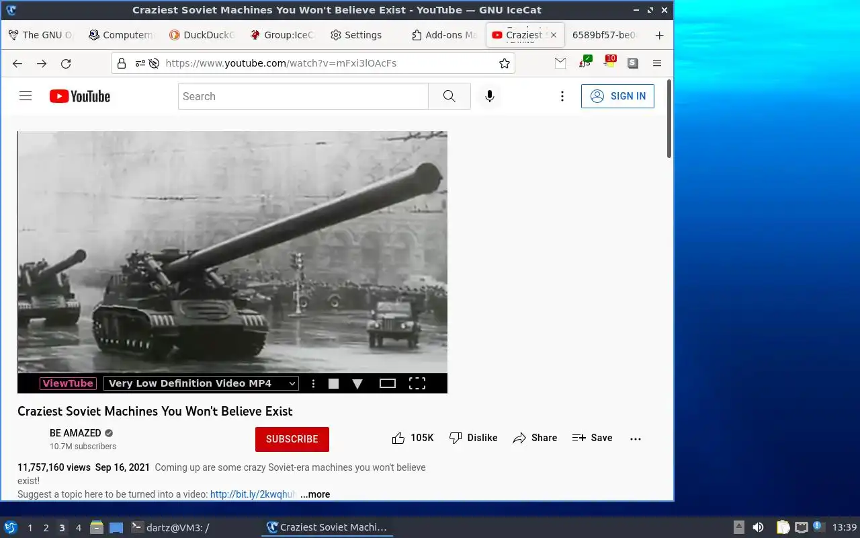Open the network tray icon
The image size is (860, 538).
click(x=801, y=527)
